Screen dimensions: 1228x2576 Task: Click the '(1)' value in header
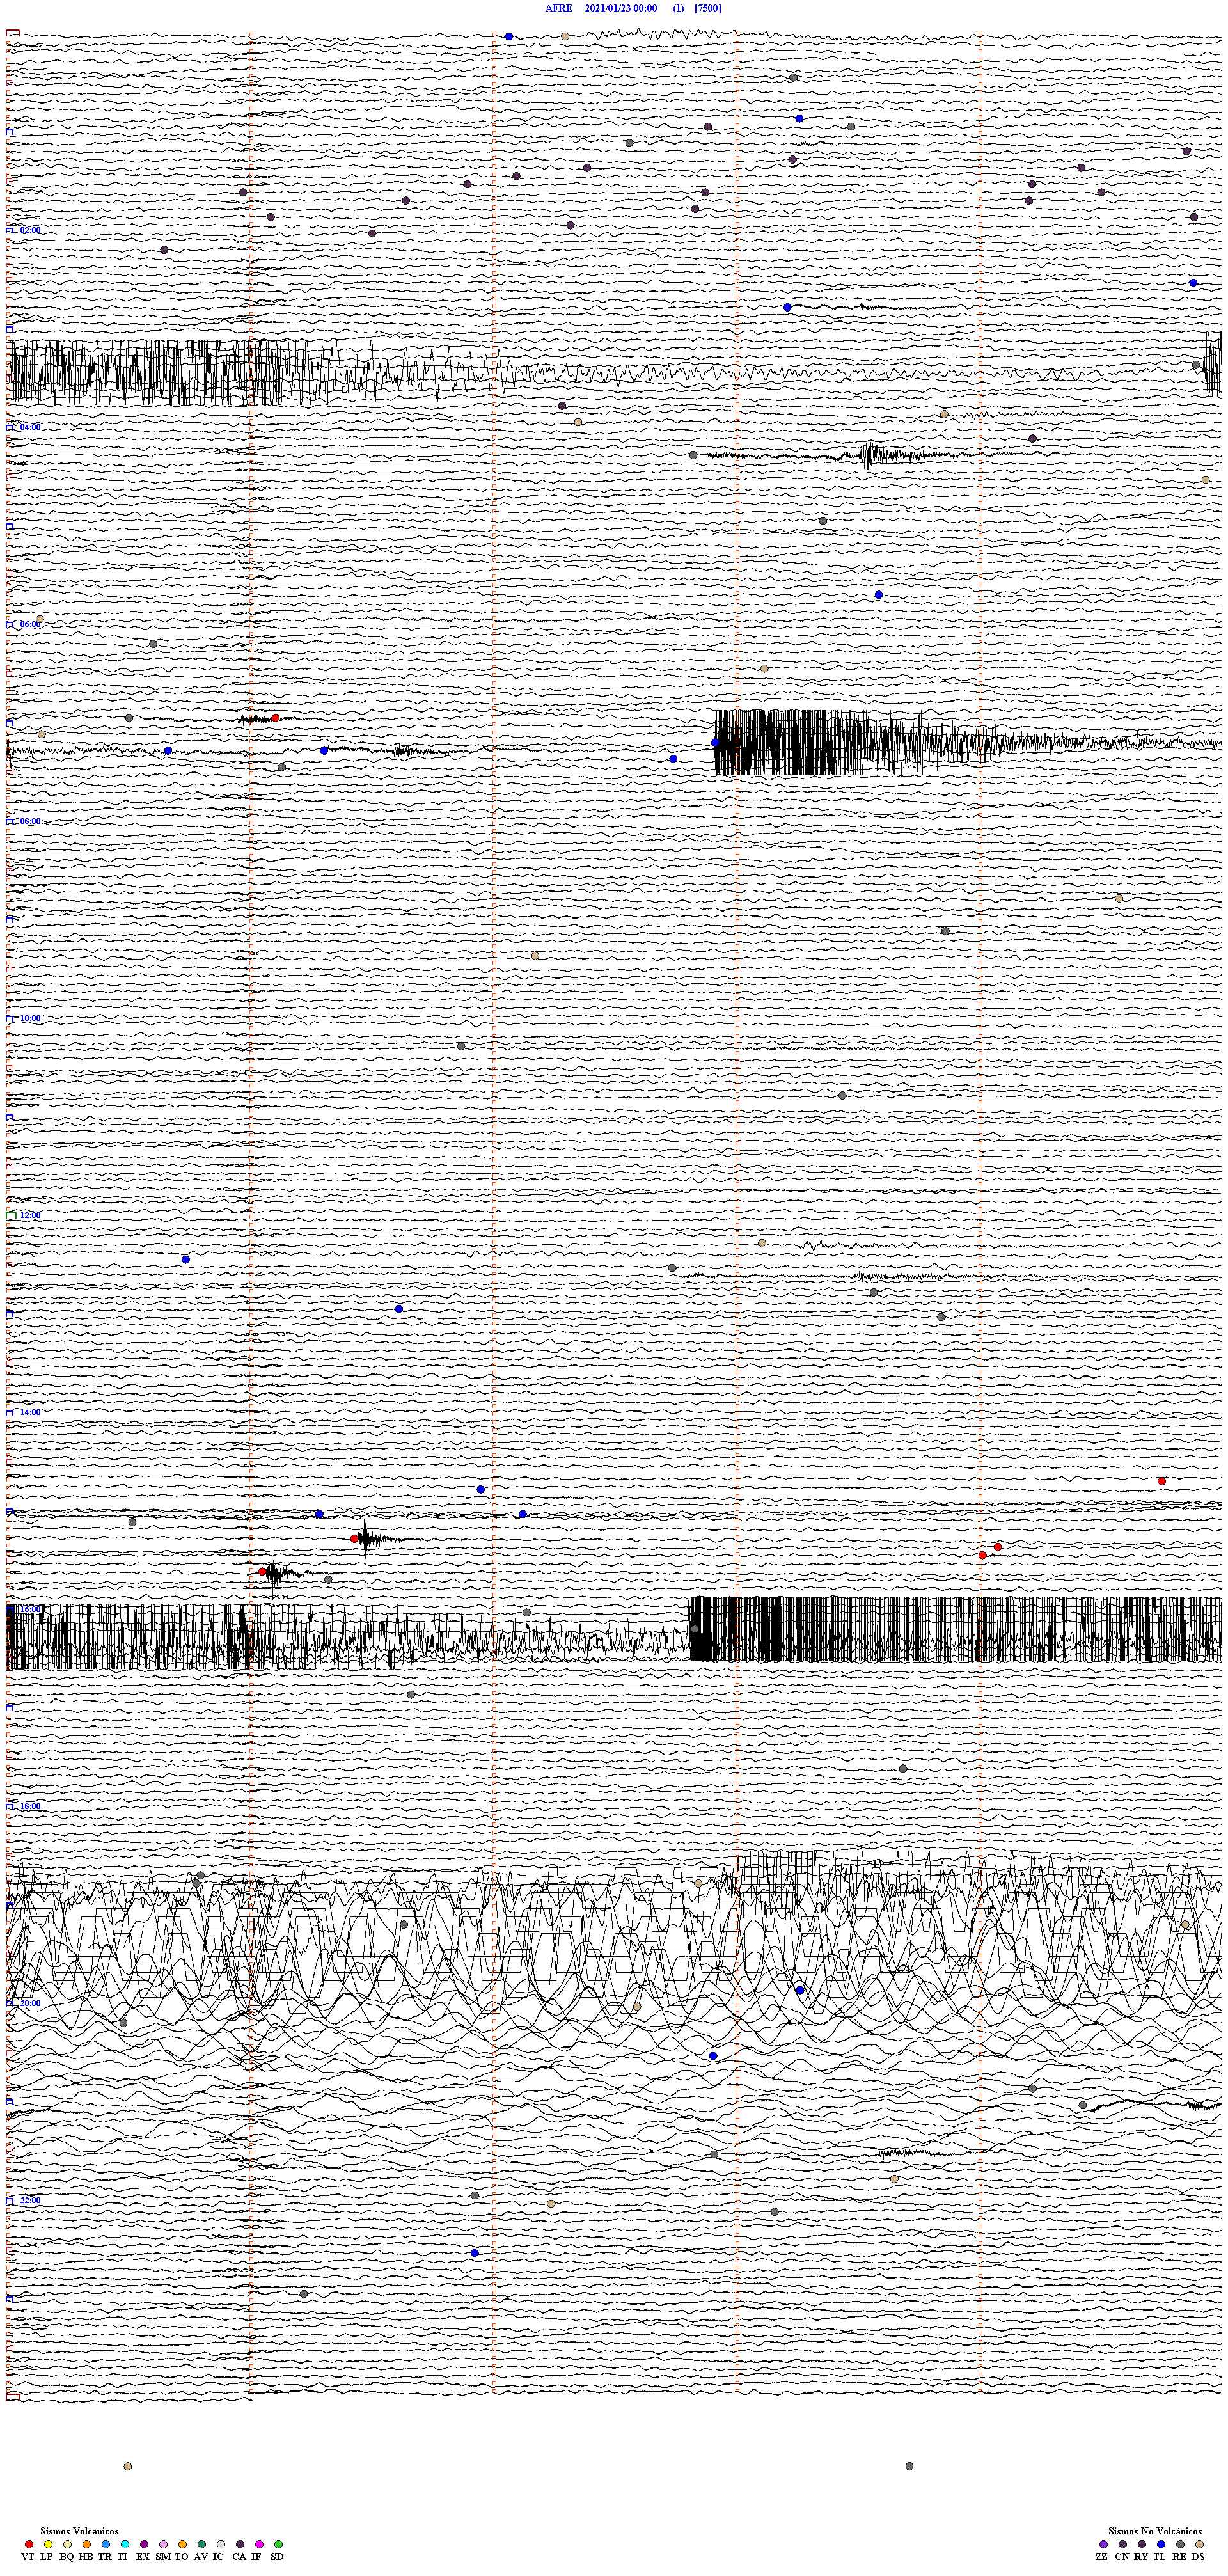pyautogui.click(x=679, y=8)
